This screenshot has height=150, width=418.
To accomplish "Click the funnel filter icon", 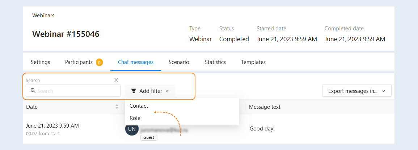I will coord(134,91).
